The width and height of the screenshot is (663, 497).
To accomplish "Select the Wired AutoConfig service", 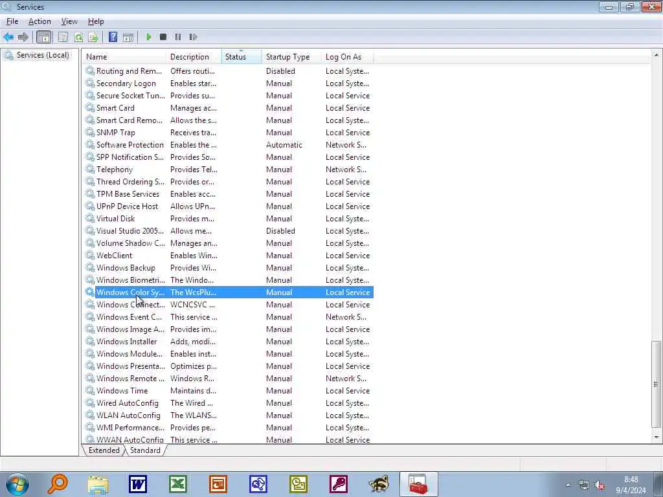I will [229, 403].
